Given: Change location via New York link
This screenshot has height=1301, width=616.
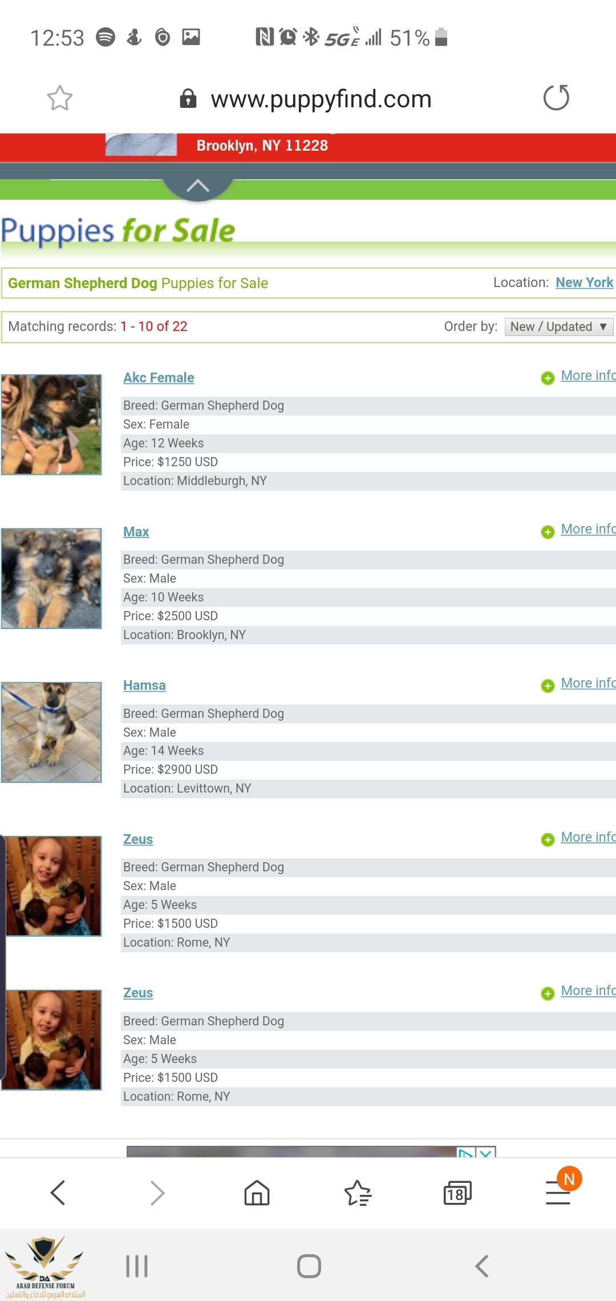Looking at the screenshot, I should coord(584,282).
